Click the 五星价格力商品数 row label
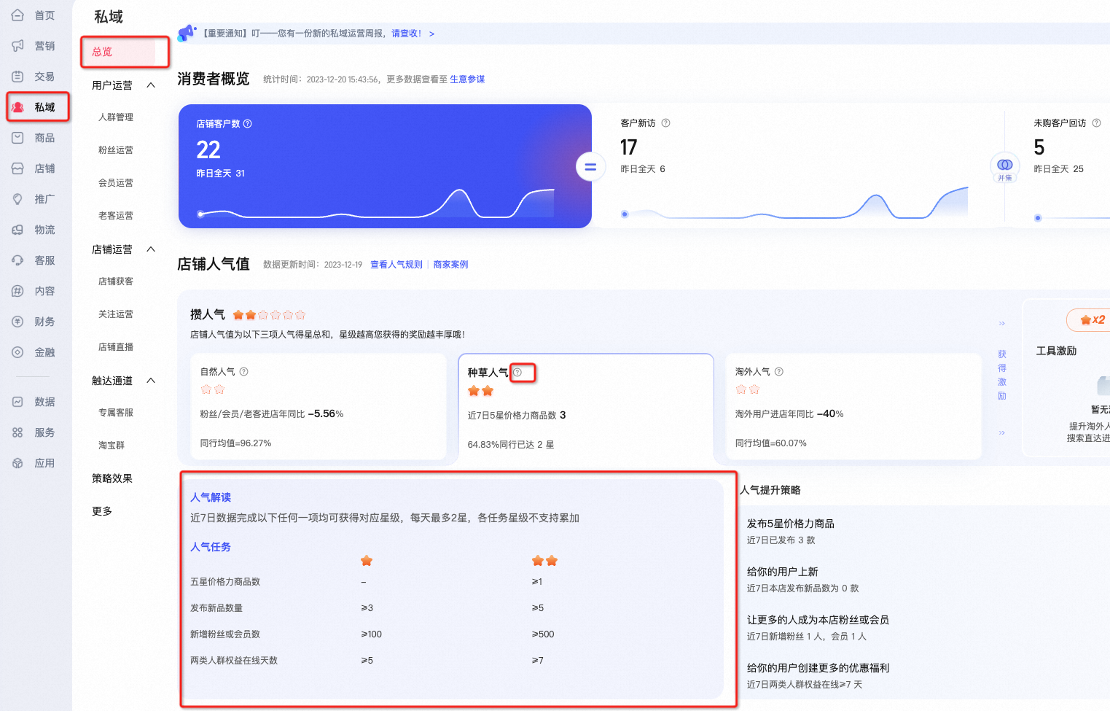This screenshot has height=711, width=1110. 225,582
